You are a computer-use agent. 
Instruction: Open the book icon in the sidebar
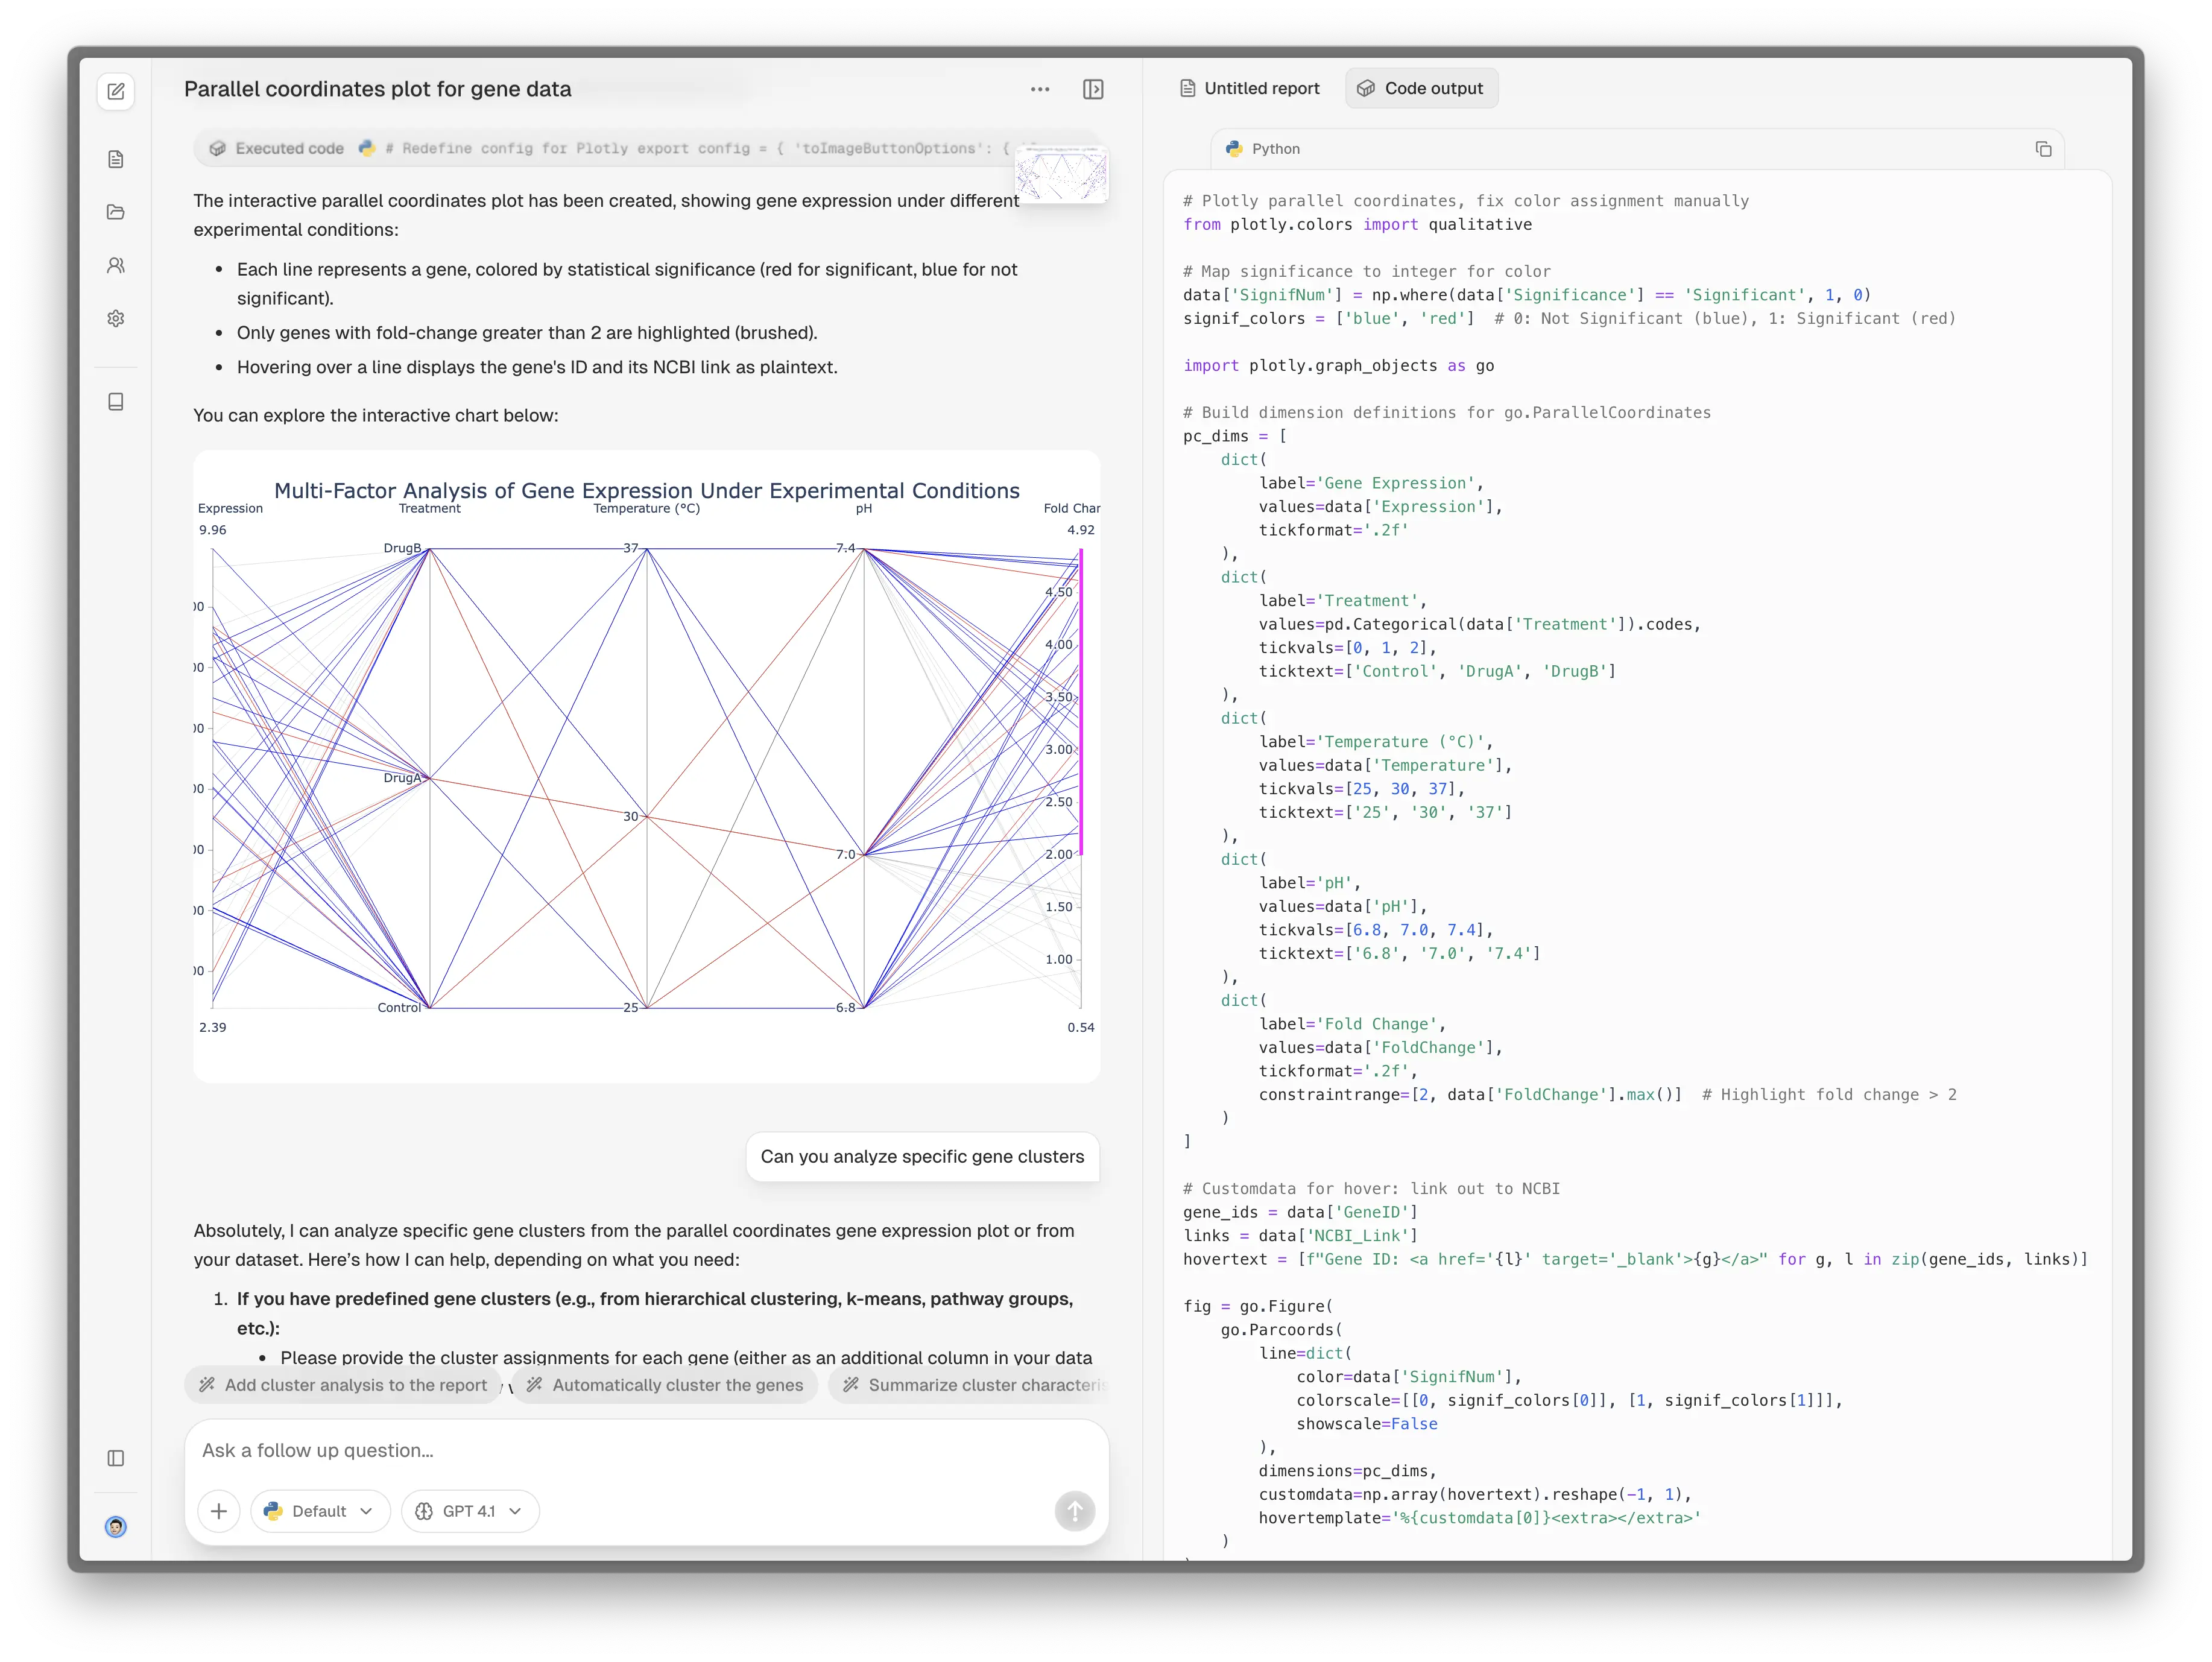tap(116, 401)
